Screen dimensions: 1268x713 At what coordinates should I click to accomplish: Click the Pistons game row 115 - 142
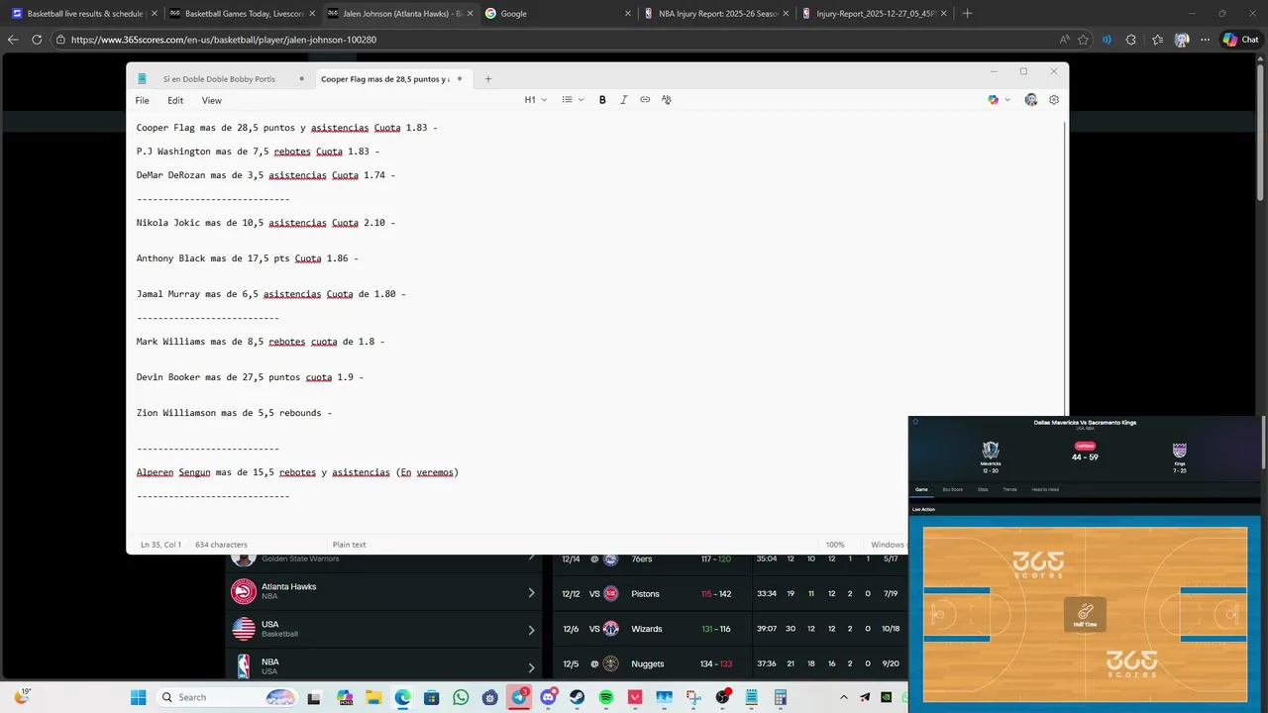(730, 594)
